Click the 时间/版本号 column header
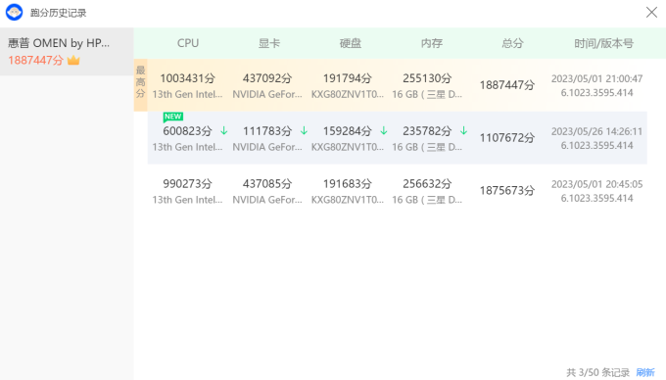 (x=603, y=43)
